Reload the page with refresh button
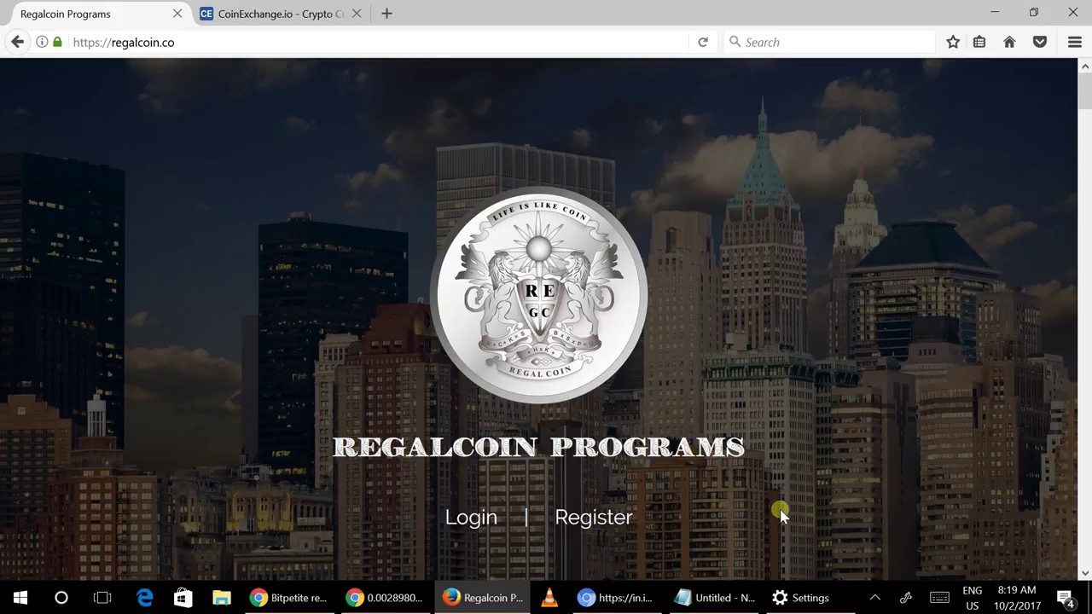Image resolution: width=1092 pixels, height=614 pixels. tap(703, 42)
